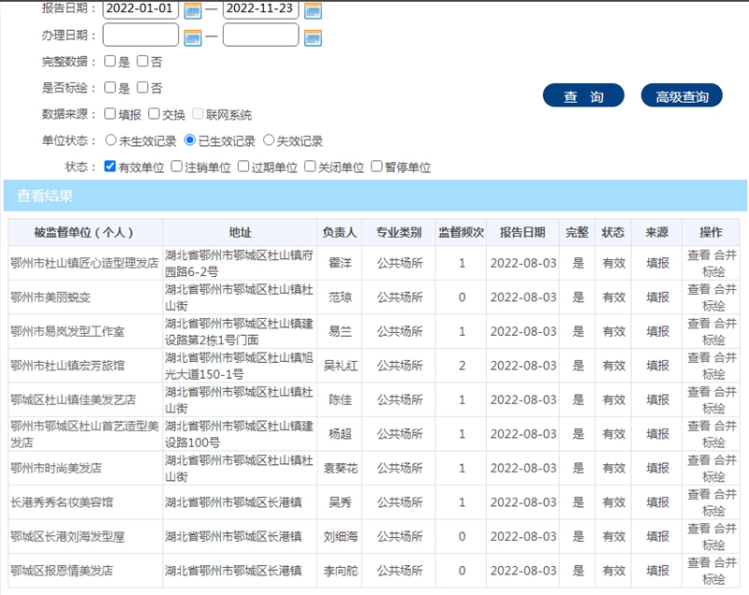Edit report start date field 2022-01-01
This screenshot has width=749, height=595.
click(x=140, y=9)
